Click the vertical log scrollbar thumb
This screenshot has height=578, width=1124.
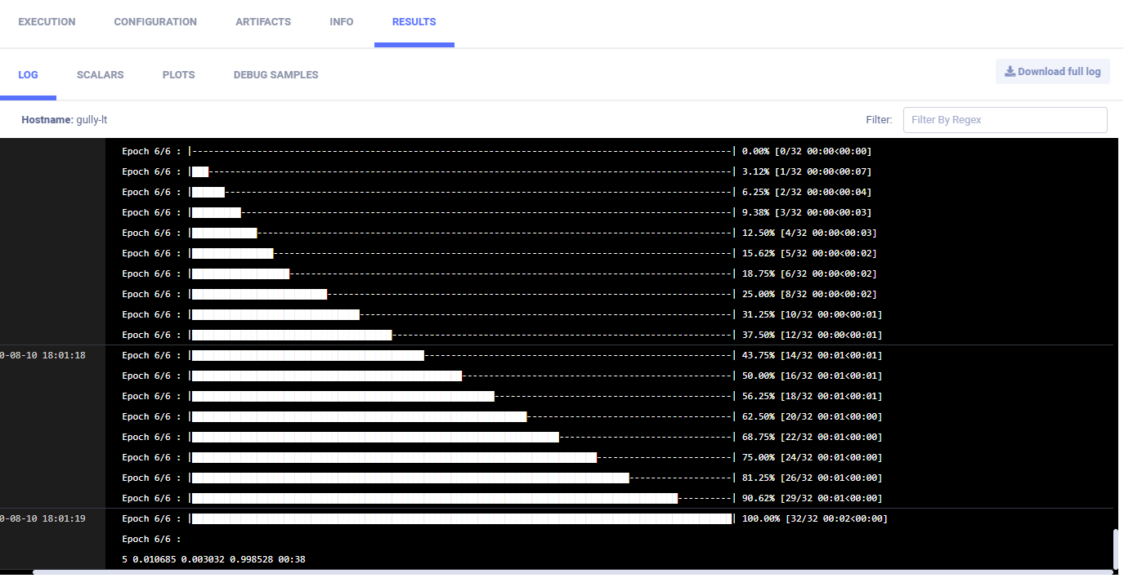coord(1116,549)
